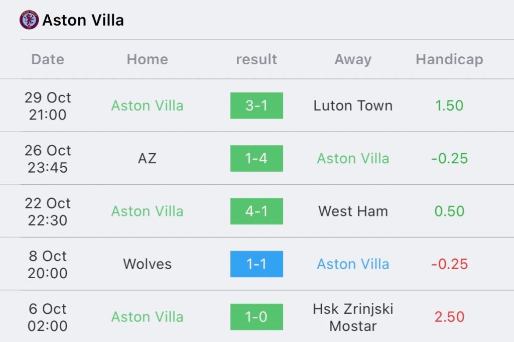Viewport: 514px width, 342px height.
Task: Open the Aston Villa title heading
Action: (83, 20)
